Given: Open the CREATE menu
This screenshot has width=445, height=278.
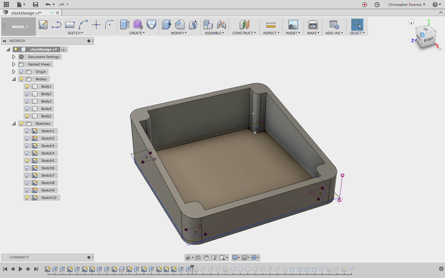Looking at the screenshot, I should 137,33.
